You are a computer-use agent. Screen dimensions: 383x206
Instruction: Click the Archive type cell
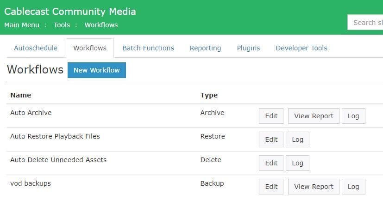coord(212,113)
